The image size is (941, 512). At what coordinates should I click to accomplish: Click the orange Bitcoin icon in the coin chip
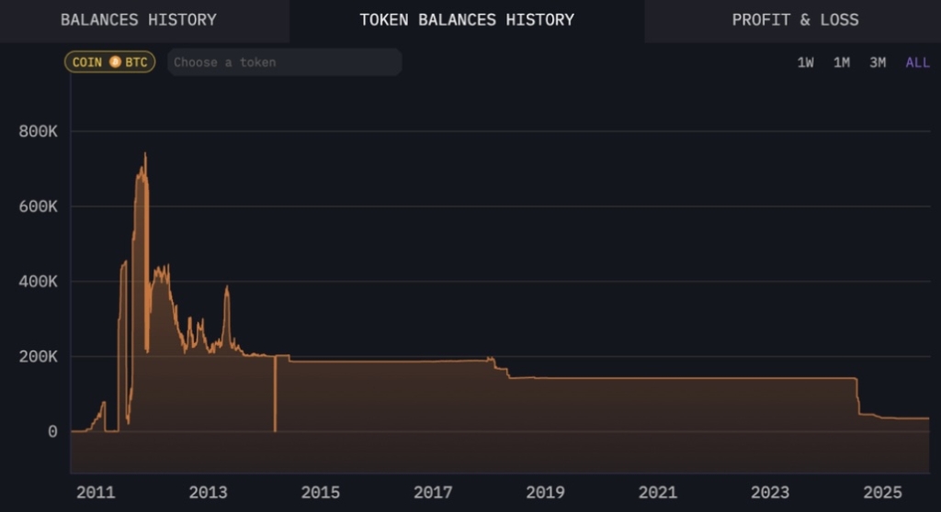(115, 62)
